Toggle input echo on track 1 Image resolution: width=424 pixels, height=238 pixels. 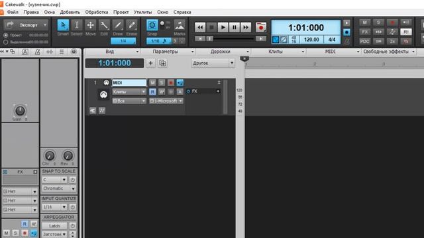click(180, 83)
